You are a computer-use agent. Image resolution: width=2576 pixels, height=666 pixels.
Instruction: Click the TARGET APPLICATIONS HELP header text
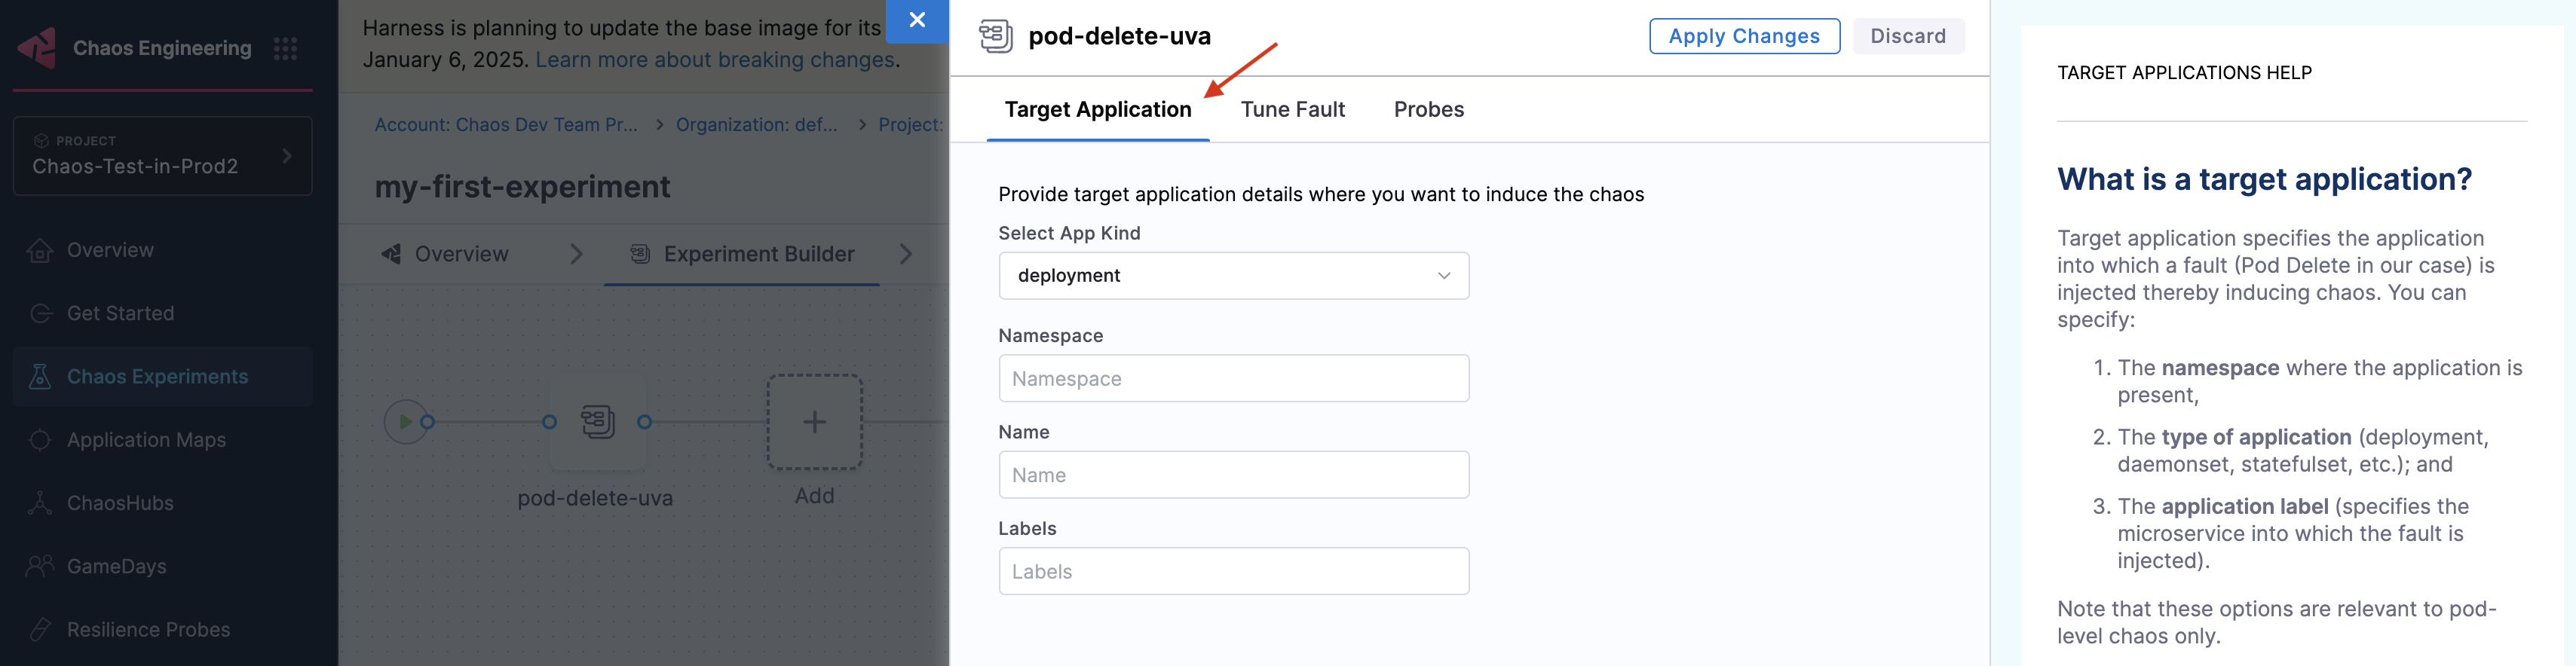2184,73
